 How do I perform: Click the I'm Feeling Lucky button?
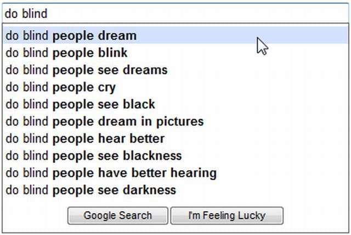227,216
